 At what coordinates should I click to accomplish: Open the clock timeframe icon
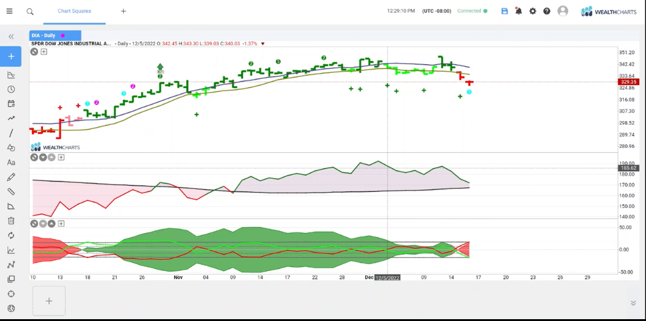click(11, 89)
